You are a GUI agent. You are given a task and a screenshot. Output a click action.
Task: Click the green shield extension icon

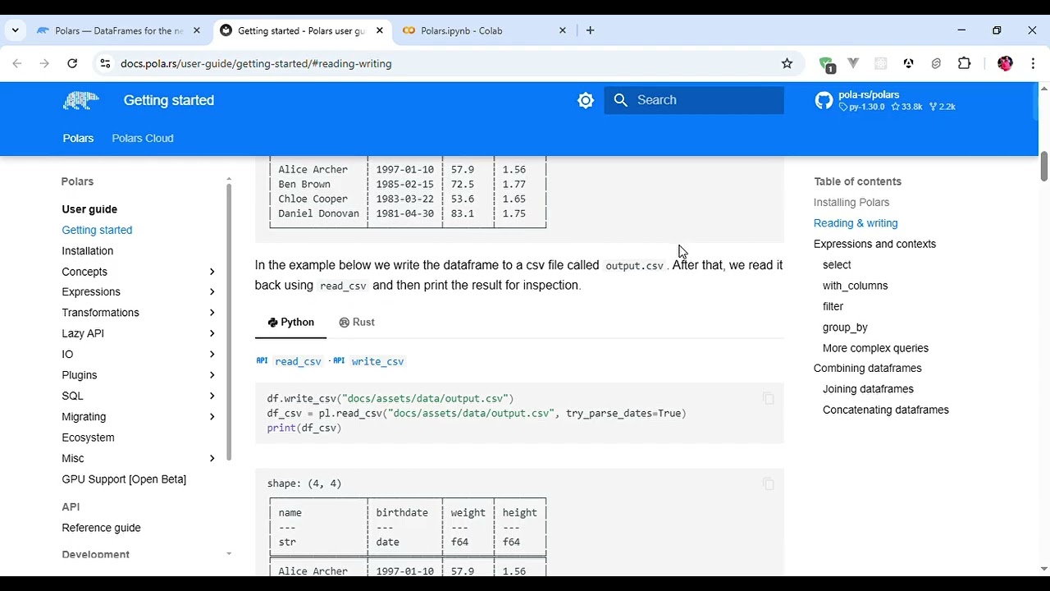(827, 64)
